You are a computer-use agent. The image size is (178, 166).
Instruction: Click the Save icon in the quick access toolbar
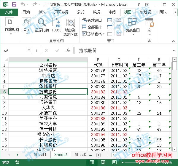14,4
